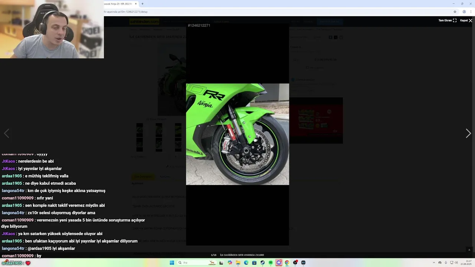Click the microphone icon in system tray
475x267 pixels.
446,263
